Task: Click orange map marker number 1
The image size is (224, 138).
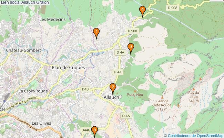Action: coord(96,33)
